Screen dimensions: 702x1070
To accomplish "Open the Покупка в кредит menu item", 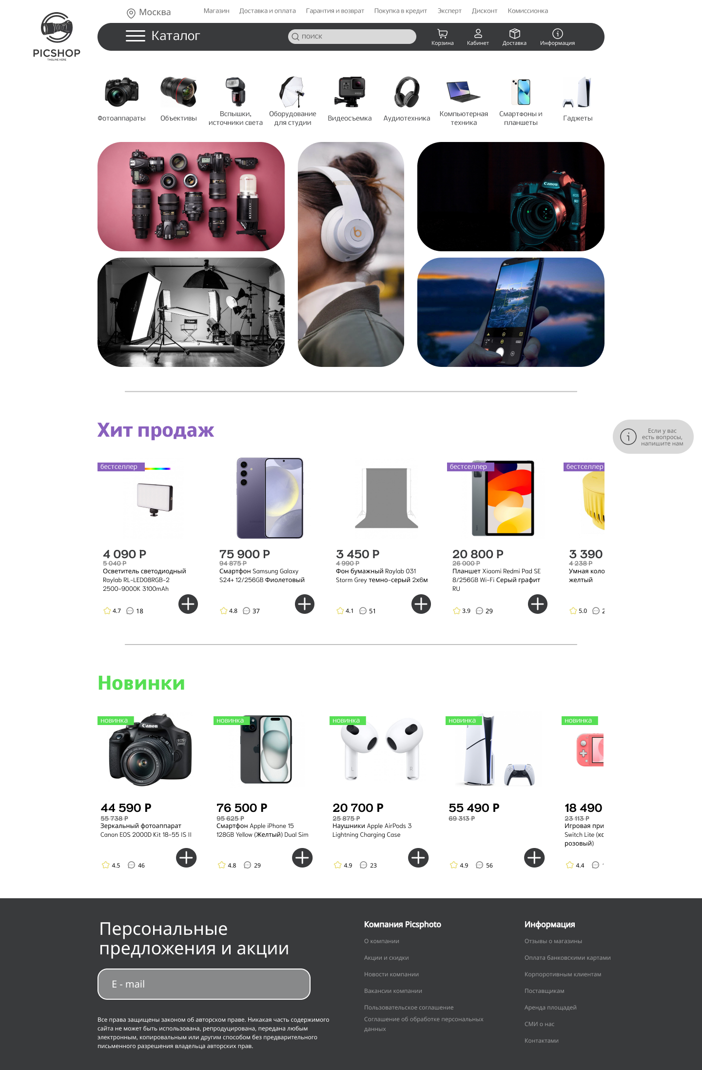I will point(400,11).
